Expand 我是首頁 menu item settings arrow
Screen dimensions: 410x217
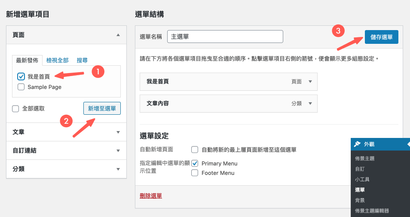[x=310, y=82]
